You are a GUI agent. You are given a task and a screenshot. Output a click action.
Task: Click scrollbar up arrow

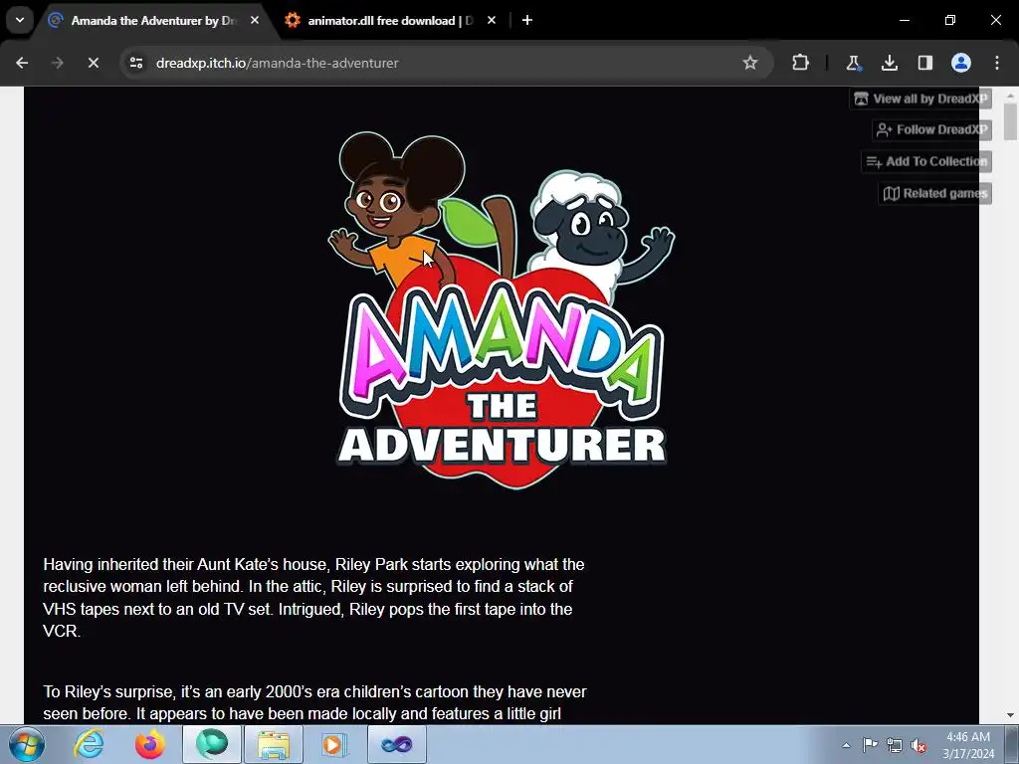(x=1010, y=95)
